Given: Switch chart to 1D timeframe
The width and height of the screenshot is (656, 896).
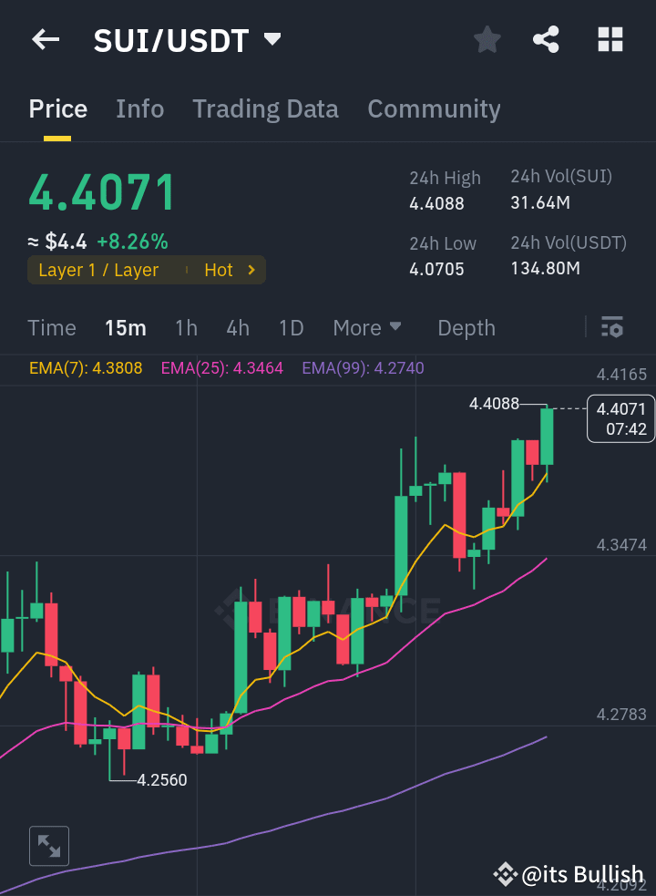Looking at the screenshot, I should pyautogui.click(x=291, y=327).
